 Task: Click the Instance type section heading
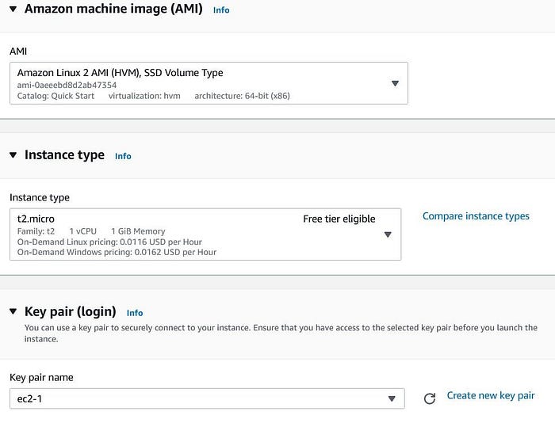tap(64, 155)
